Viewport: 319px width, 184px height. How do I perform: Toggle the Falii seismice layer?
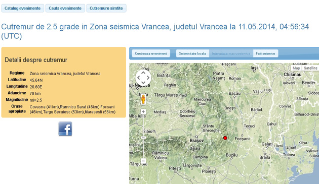click(265, 53)
